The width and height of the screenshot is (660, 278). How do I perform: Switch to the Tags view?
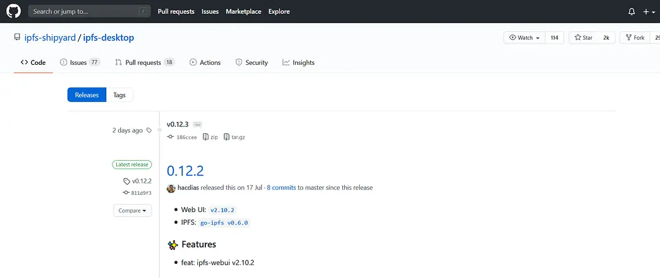(119, 95)
